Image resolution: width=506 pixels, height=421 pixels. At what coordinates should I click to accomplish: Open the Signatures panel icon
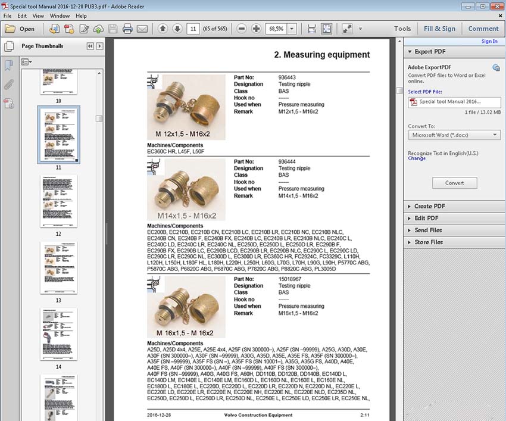[x=9, y=104]
